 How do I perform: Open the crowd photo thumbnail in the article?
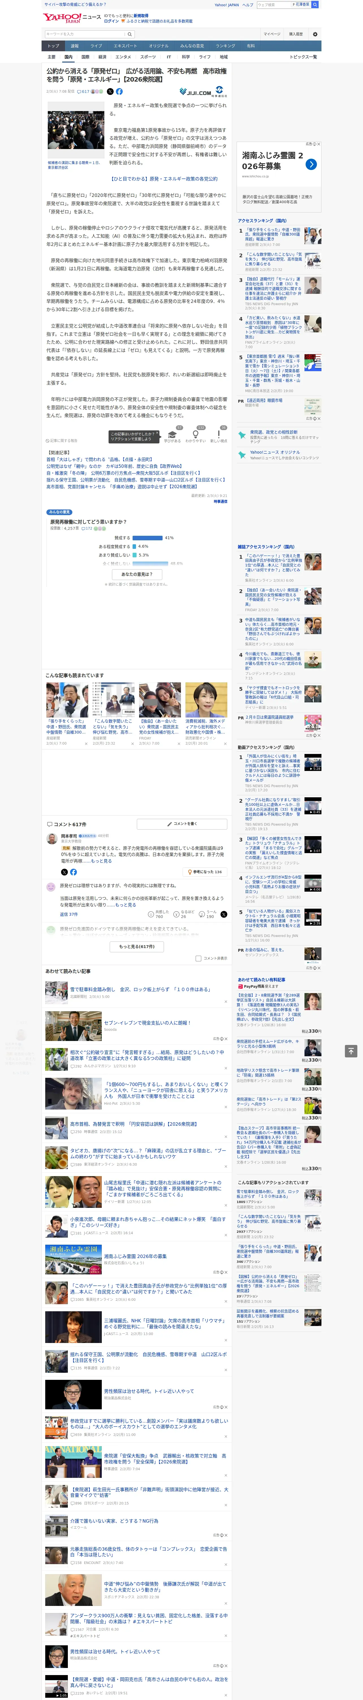75,131
